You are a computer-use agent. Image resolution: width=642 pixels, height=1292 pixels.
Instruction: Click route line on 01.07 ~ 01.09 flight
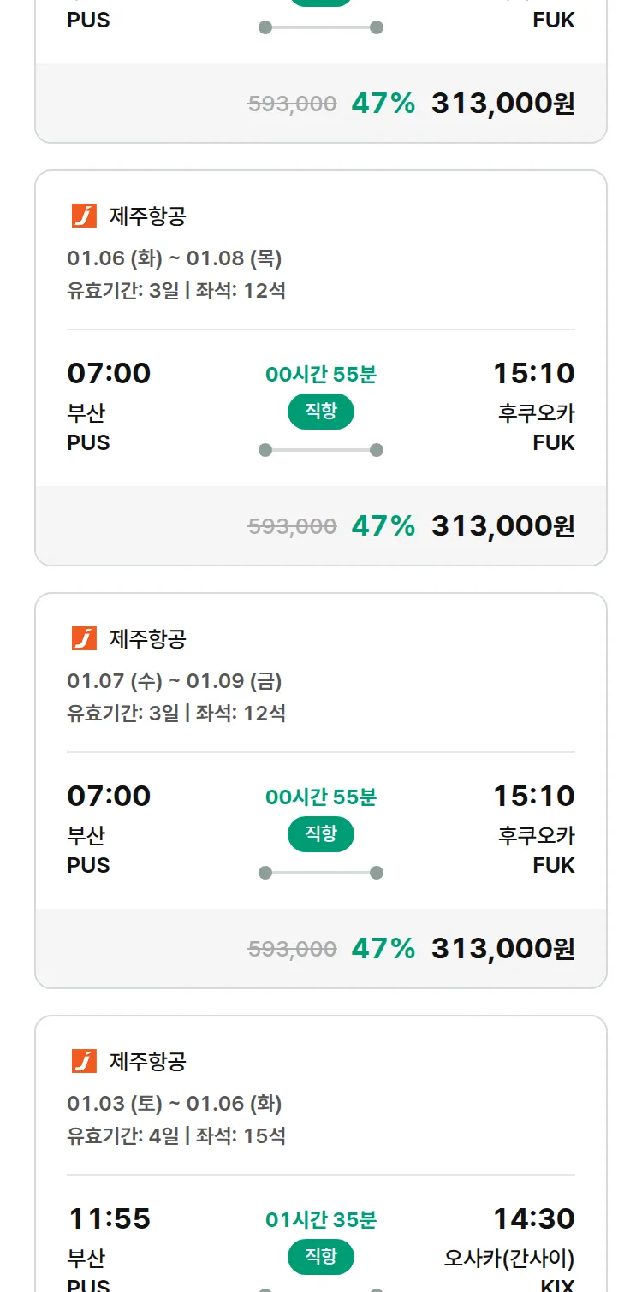point(320,873)
